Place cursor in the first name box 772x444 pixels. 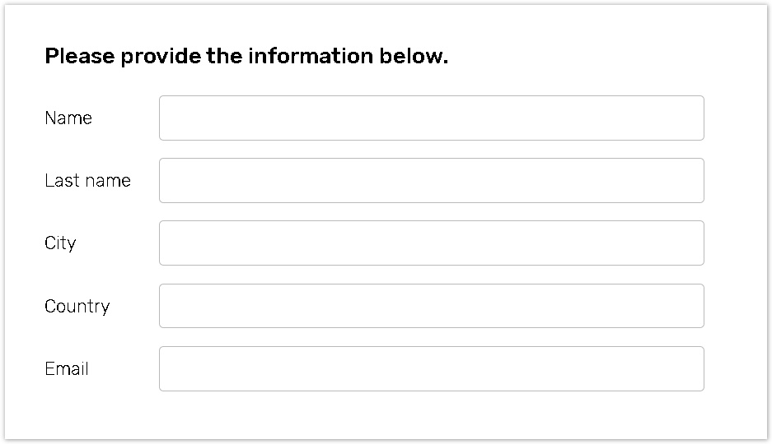coord(431,118)
